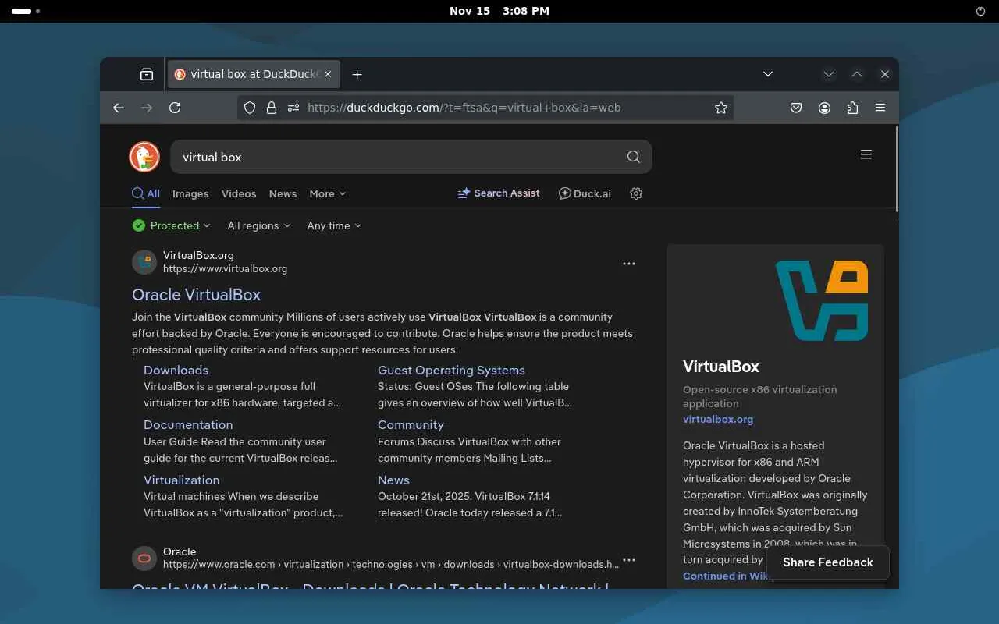Click the page vertical scrollbar
Viewport: 999px width, 624px height.
897,168
